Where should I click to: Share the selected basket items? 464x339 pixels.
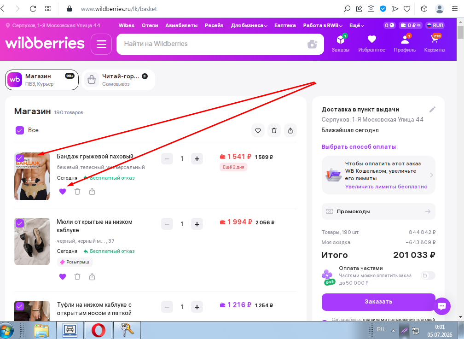pos(290,130)
